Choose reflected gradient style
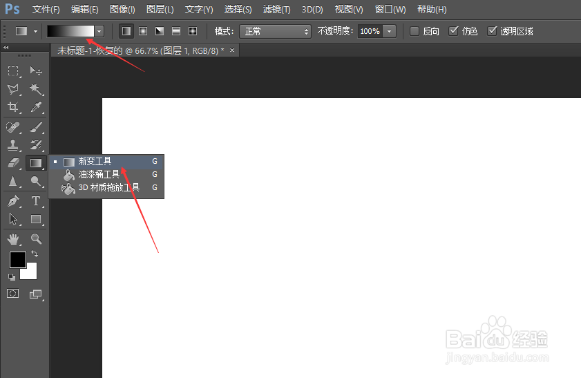 point(176,31)
